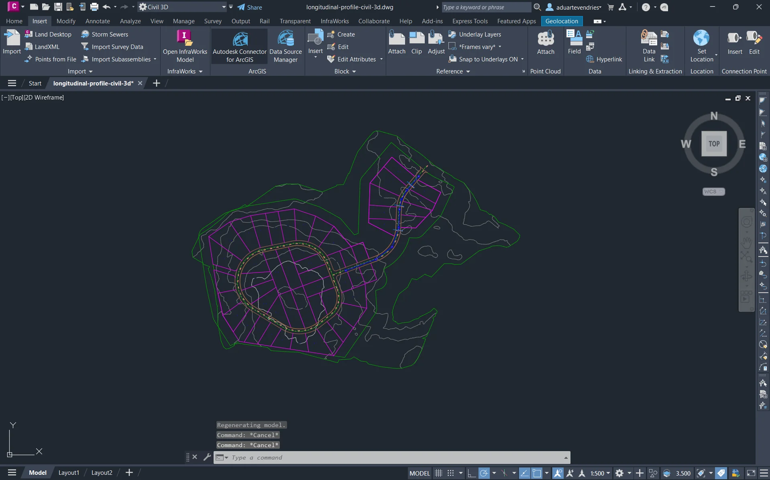
Task: Open the Autodesk App Store cart icon
Action: [611, 7]
